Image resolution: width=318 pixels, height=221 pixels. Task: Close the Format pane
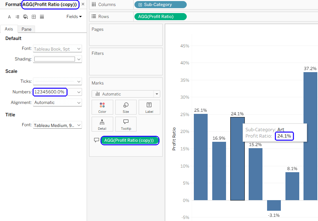click(x=83, y=4)
